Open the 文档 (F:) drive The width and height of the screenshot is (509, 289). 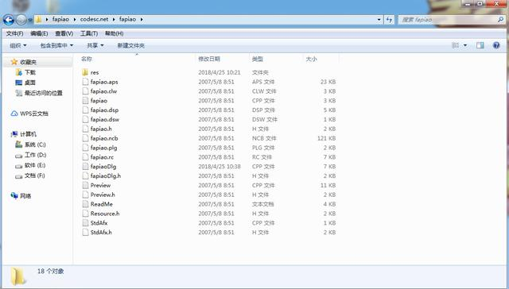[34, 175]
